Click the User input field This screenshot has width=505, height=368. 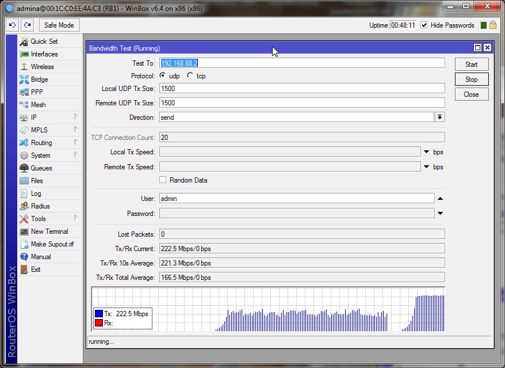(297, 199)
